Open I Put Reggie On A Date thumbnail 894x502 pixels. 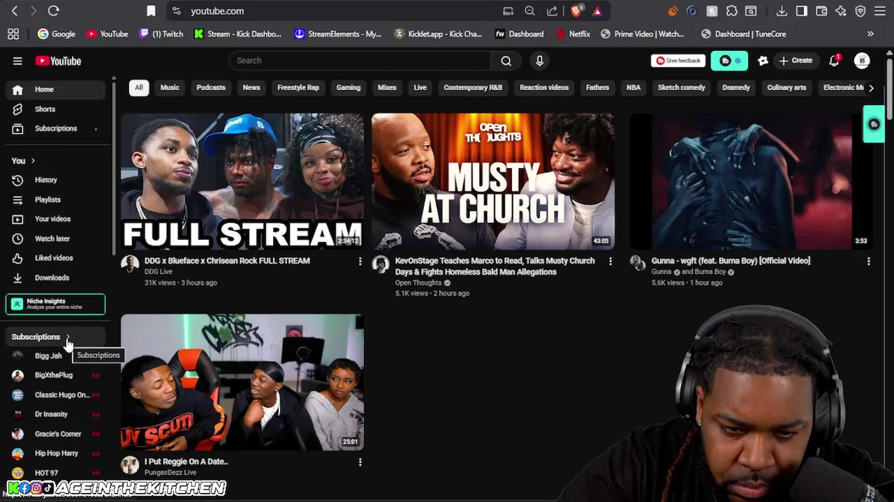click(x=242, y=382)
